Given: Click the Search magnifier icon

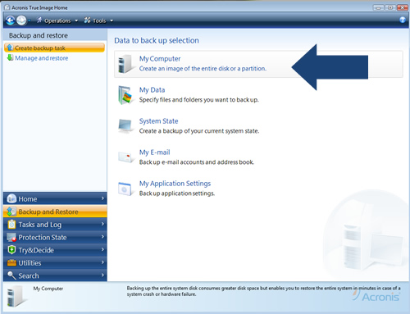Looking at the screenshot, I should click(11, 275).
